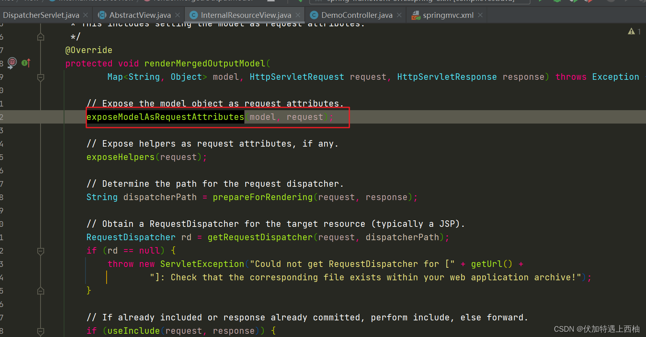Click the XML file icon on springmvc.xml tab
646x337 pixels.
tap(415, 15)
